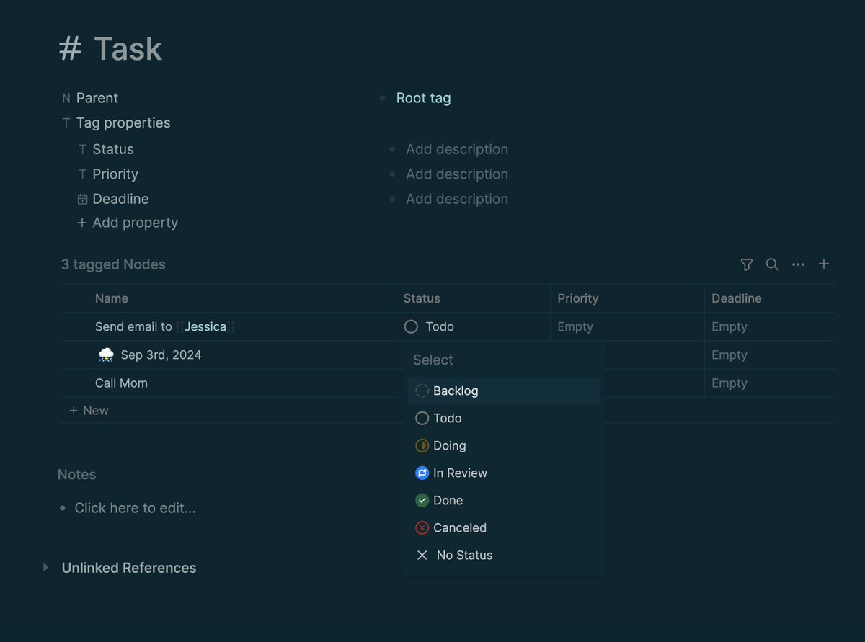Select the Sep 3rd, 2024 row
The image size is (865, 642).
click(161, 355)
